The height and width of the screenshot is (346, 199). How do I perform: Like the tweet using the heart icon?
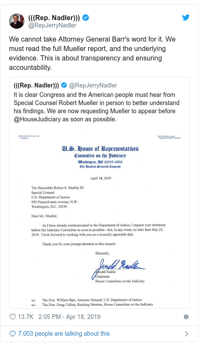(x=12, y=317)
